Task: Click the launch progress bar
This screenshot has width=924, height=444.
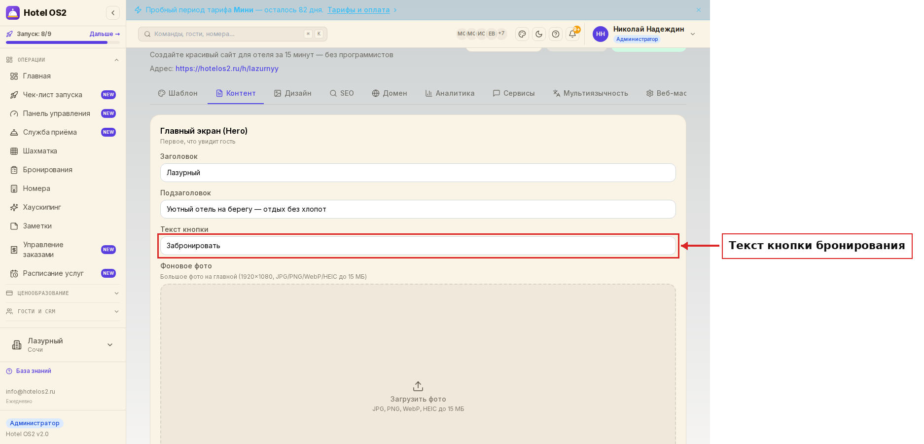Action: 63,42
